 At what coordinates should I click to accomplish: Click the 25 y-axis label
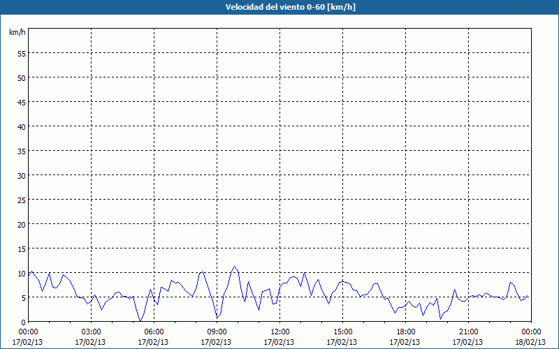point(22,200)
